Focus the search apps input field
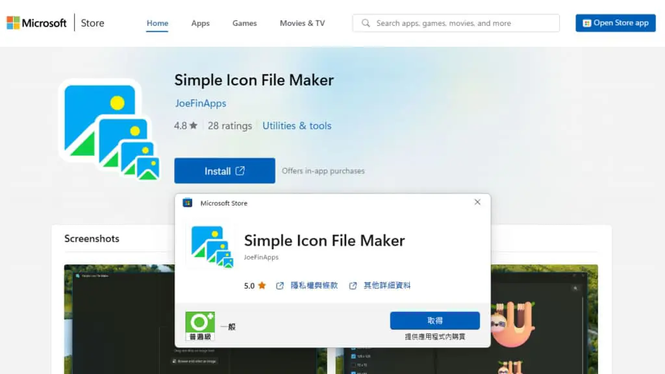665x374 pixels. pos(456,23)
